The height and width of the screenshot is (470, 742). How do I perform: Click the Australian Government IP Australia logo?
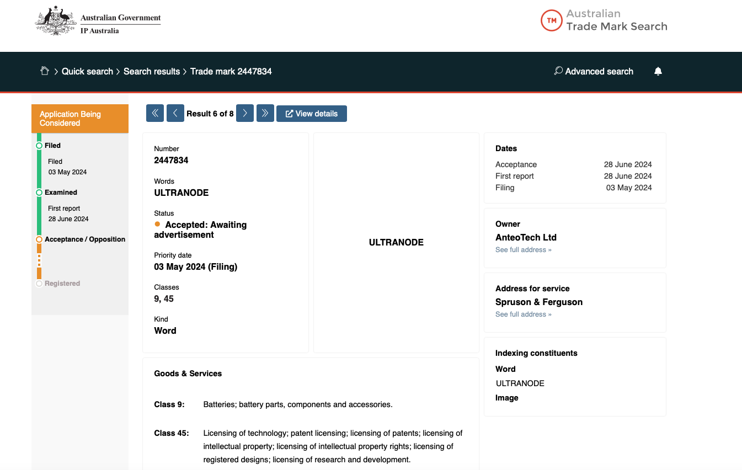(98, 22)
